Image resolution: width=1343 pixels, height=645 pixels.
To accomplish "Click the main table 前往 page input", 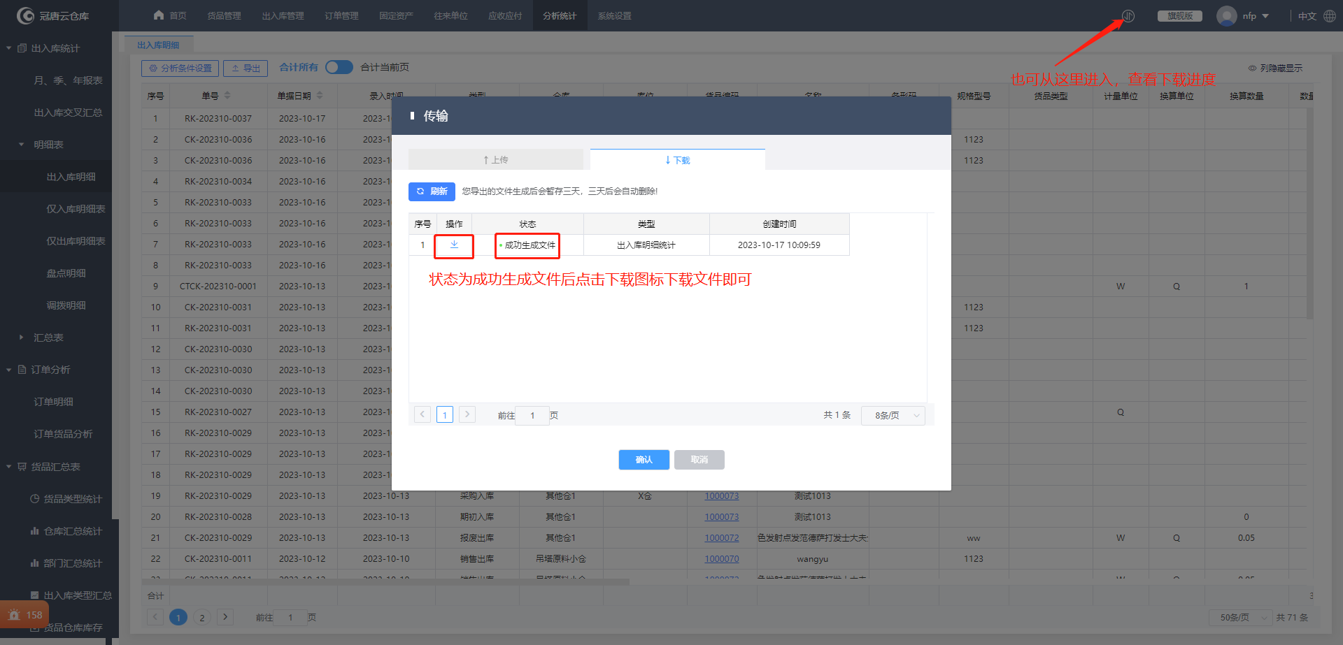I will coord(290,618).
